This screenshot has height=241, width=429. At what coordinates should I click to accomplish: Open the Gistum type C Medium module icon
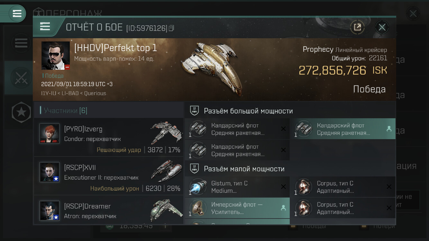(x=198, y=187)
